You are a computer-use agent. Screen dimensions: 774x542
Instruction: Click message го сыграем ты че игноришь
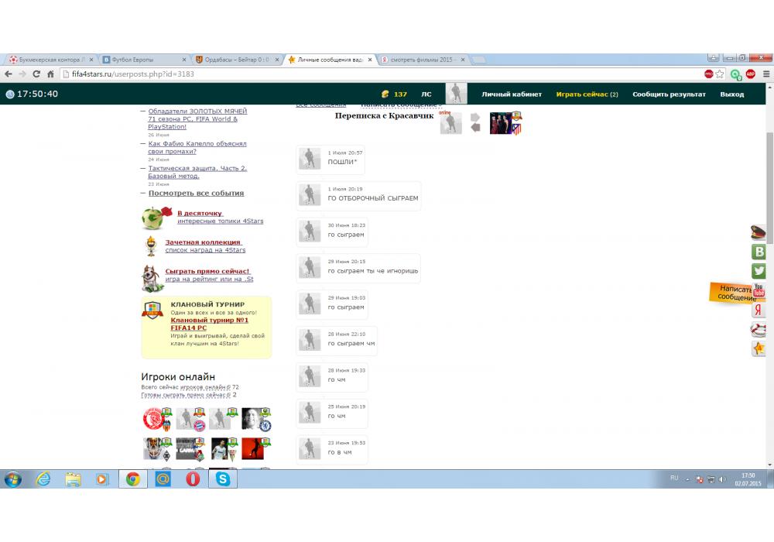click(373, 271)
